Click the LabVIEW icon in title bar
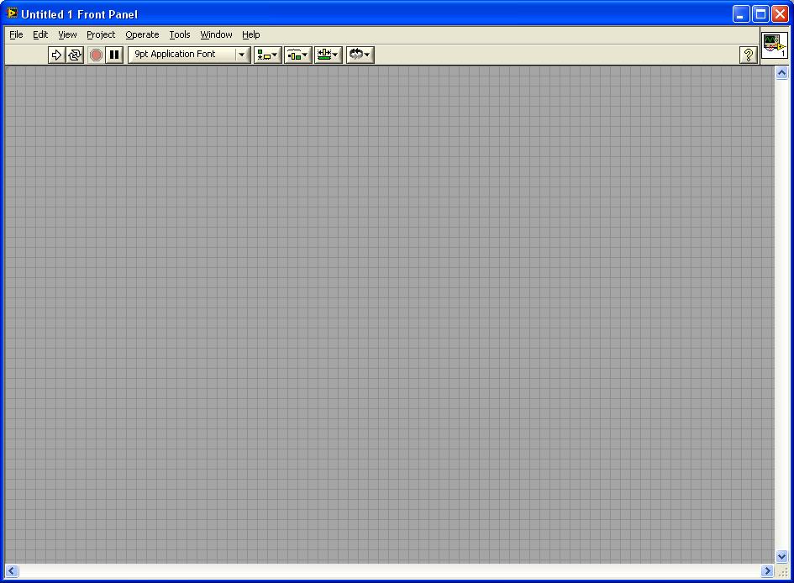 (12, 13)
